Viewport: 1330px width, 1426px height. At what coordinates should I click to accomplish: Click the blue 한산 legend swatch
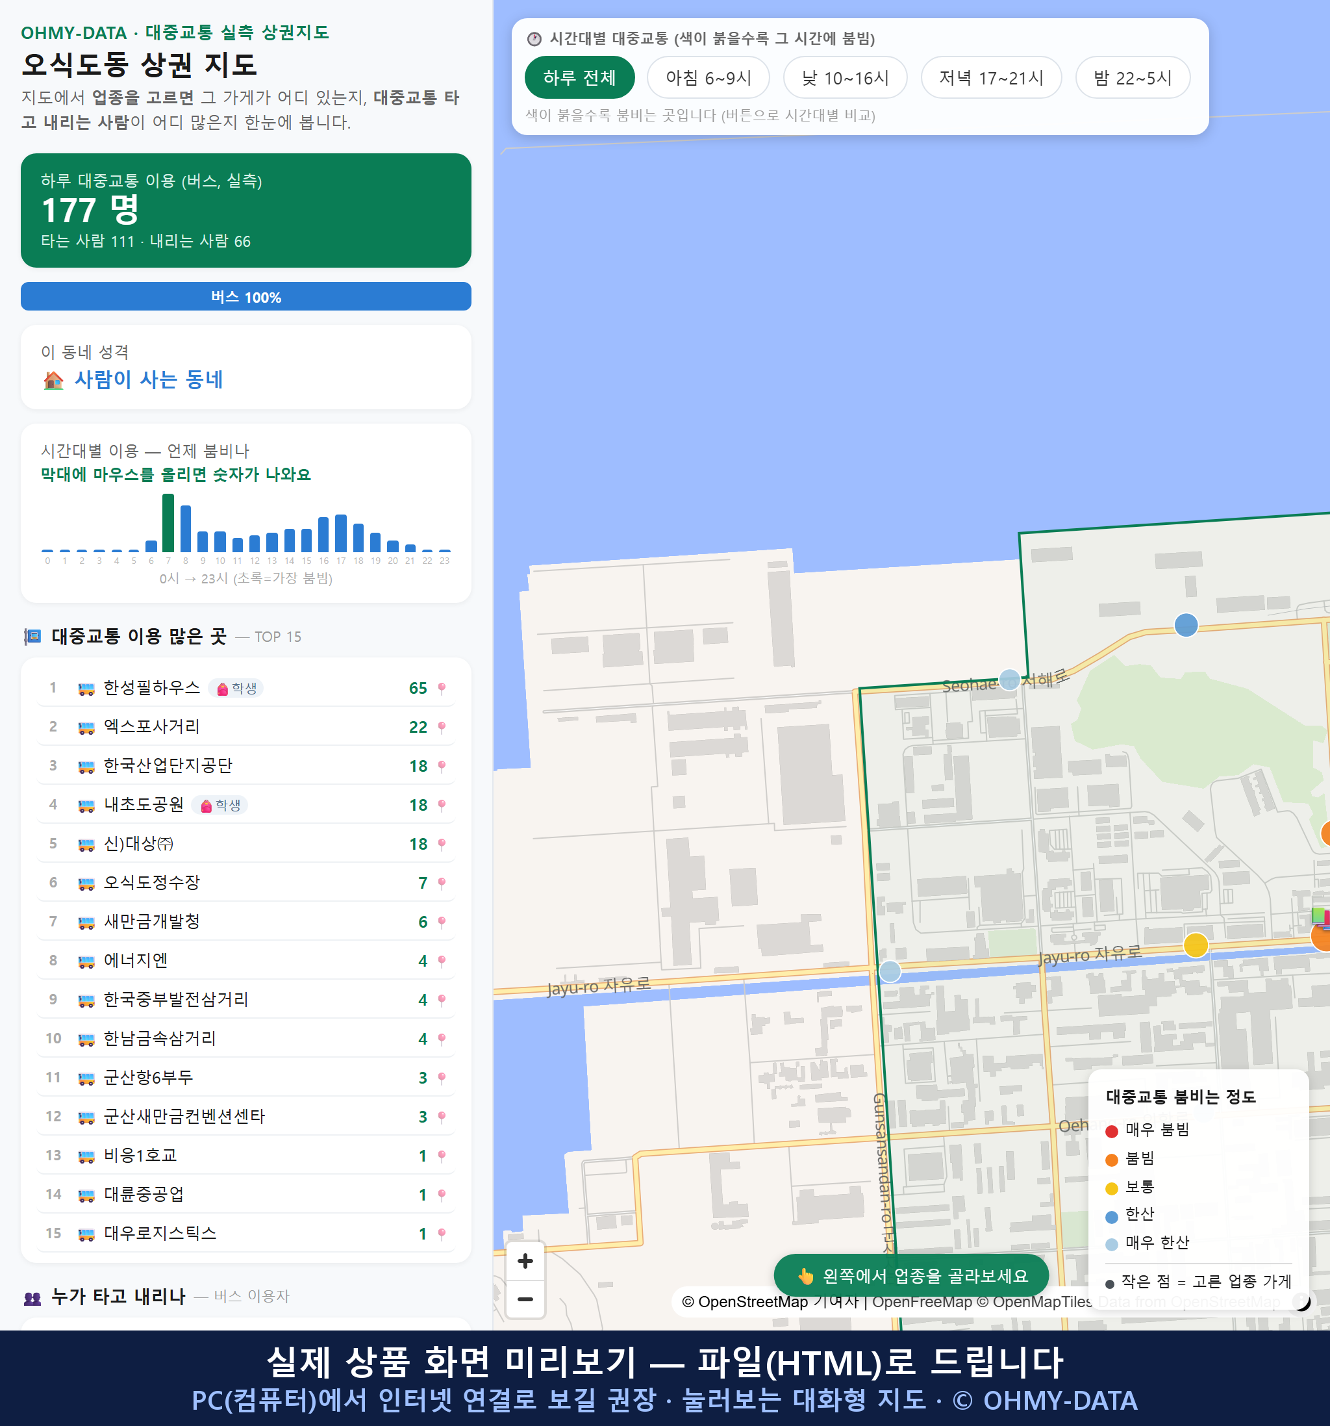pyautogui.click(x=1111, y=1216)
